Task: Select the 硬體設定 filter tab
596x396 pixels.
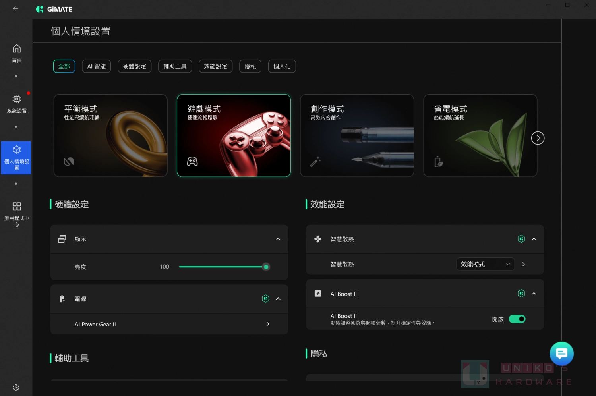Action: 135,66
